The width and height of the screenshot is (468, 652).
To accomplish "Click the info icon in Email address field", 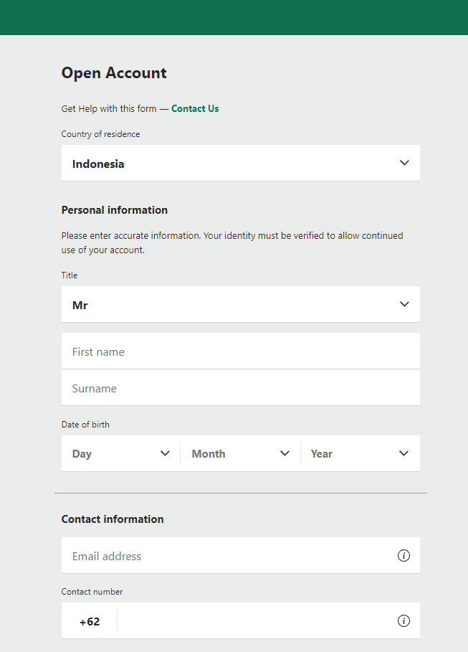I will [403, 556].
